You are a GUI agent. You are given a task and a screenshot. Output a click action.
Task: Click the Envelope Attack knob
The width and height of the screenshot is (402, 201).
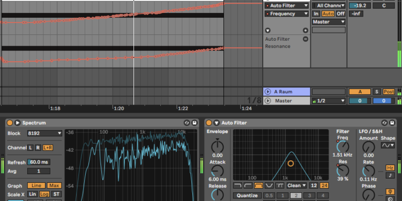[218, 171]
